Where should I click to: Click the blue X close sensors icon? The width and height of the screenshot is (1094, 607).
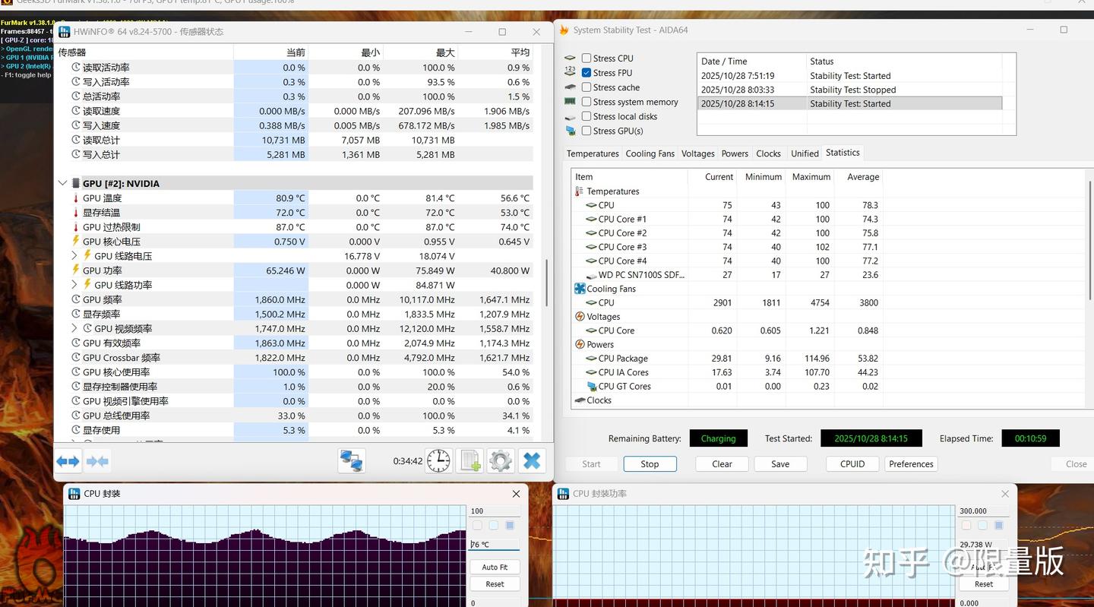coord(532,461)
